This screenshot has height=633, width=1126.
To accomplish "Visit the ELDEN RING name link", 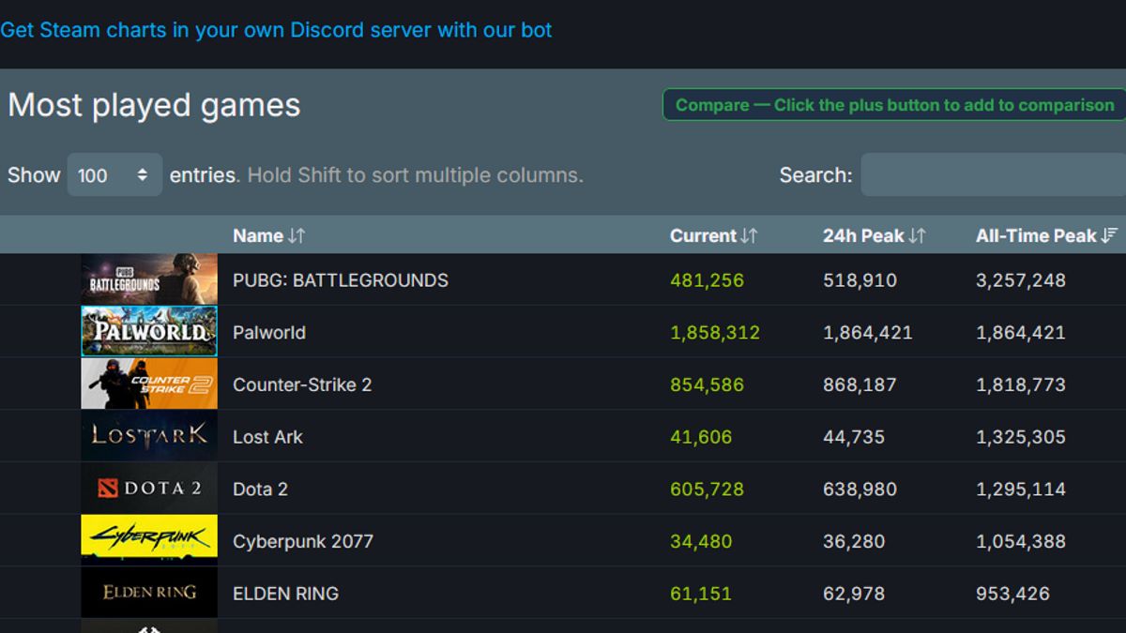I will click(x=285, y=594).
